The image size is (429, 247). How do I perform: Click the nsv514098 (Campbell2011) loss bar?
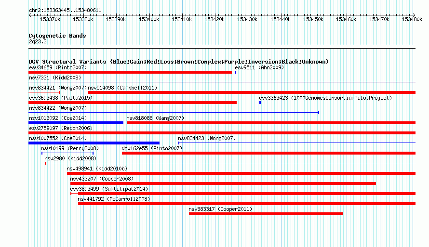point(252,92)
